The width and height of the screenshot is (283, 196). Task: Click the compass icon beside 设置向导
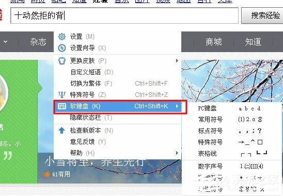click(x=62, y=48)
